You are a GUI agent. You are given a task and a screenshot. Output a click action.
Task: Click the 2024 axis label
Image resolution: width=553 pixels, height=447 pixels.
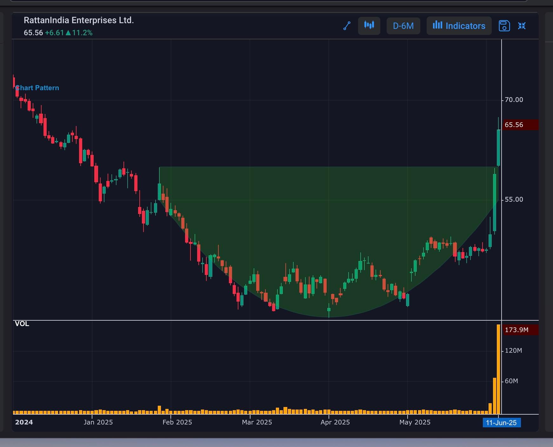point(24,422)
